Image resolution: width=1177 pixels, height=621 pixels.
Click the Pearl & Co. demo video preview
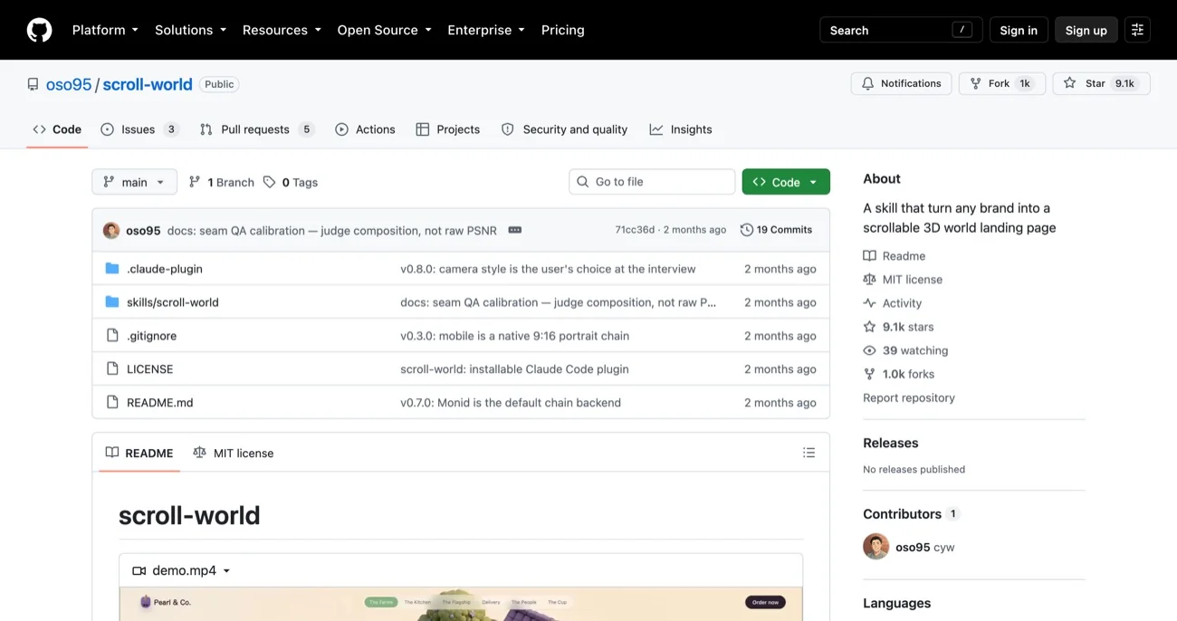461,604
